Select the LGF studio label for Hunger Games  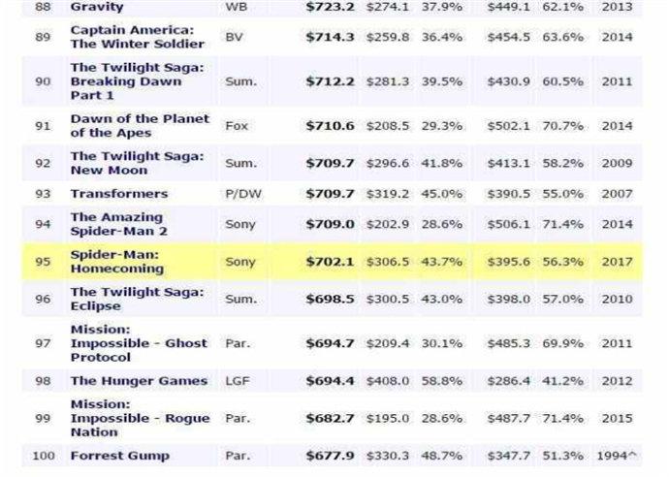coord(238,381)
